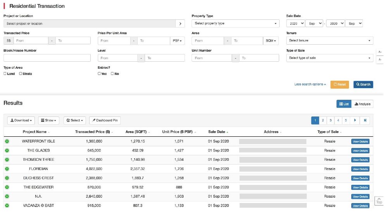The width and height of the screenshot is (385, 212).
Task: Sort by Project Name column
Action: [36, 132]
